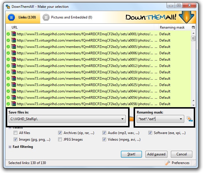The image size is (203, 173).
Task: Click the Preferences wrench icon
Action: click(168, 163)
